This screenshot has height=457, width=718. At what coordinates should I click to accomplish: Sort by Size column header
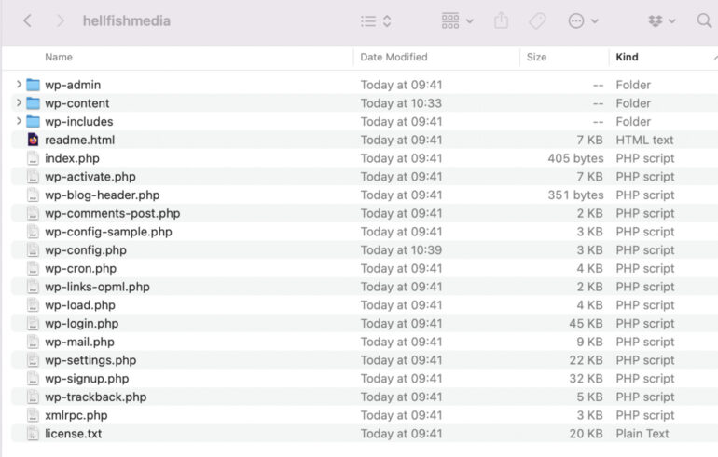pyautogui.click(x=536, y=57)
